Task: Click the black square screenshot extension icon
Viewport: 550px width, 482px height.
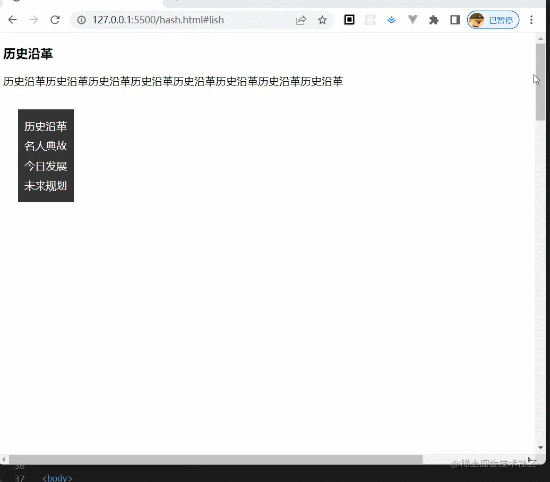Action: point(348,20)
